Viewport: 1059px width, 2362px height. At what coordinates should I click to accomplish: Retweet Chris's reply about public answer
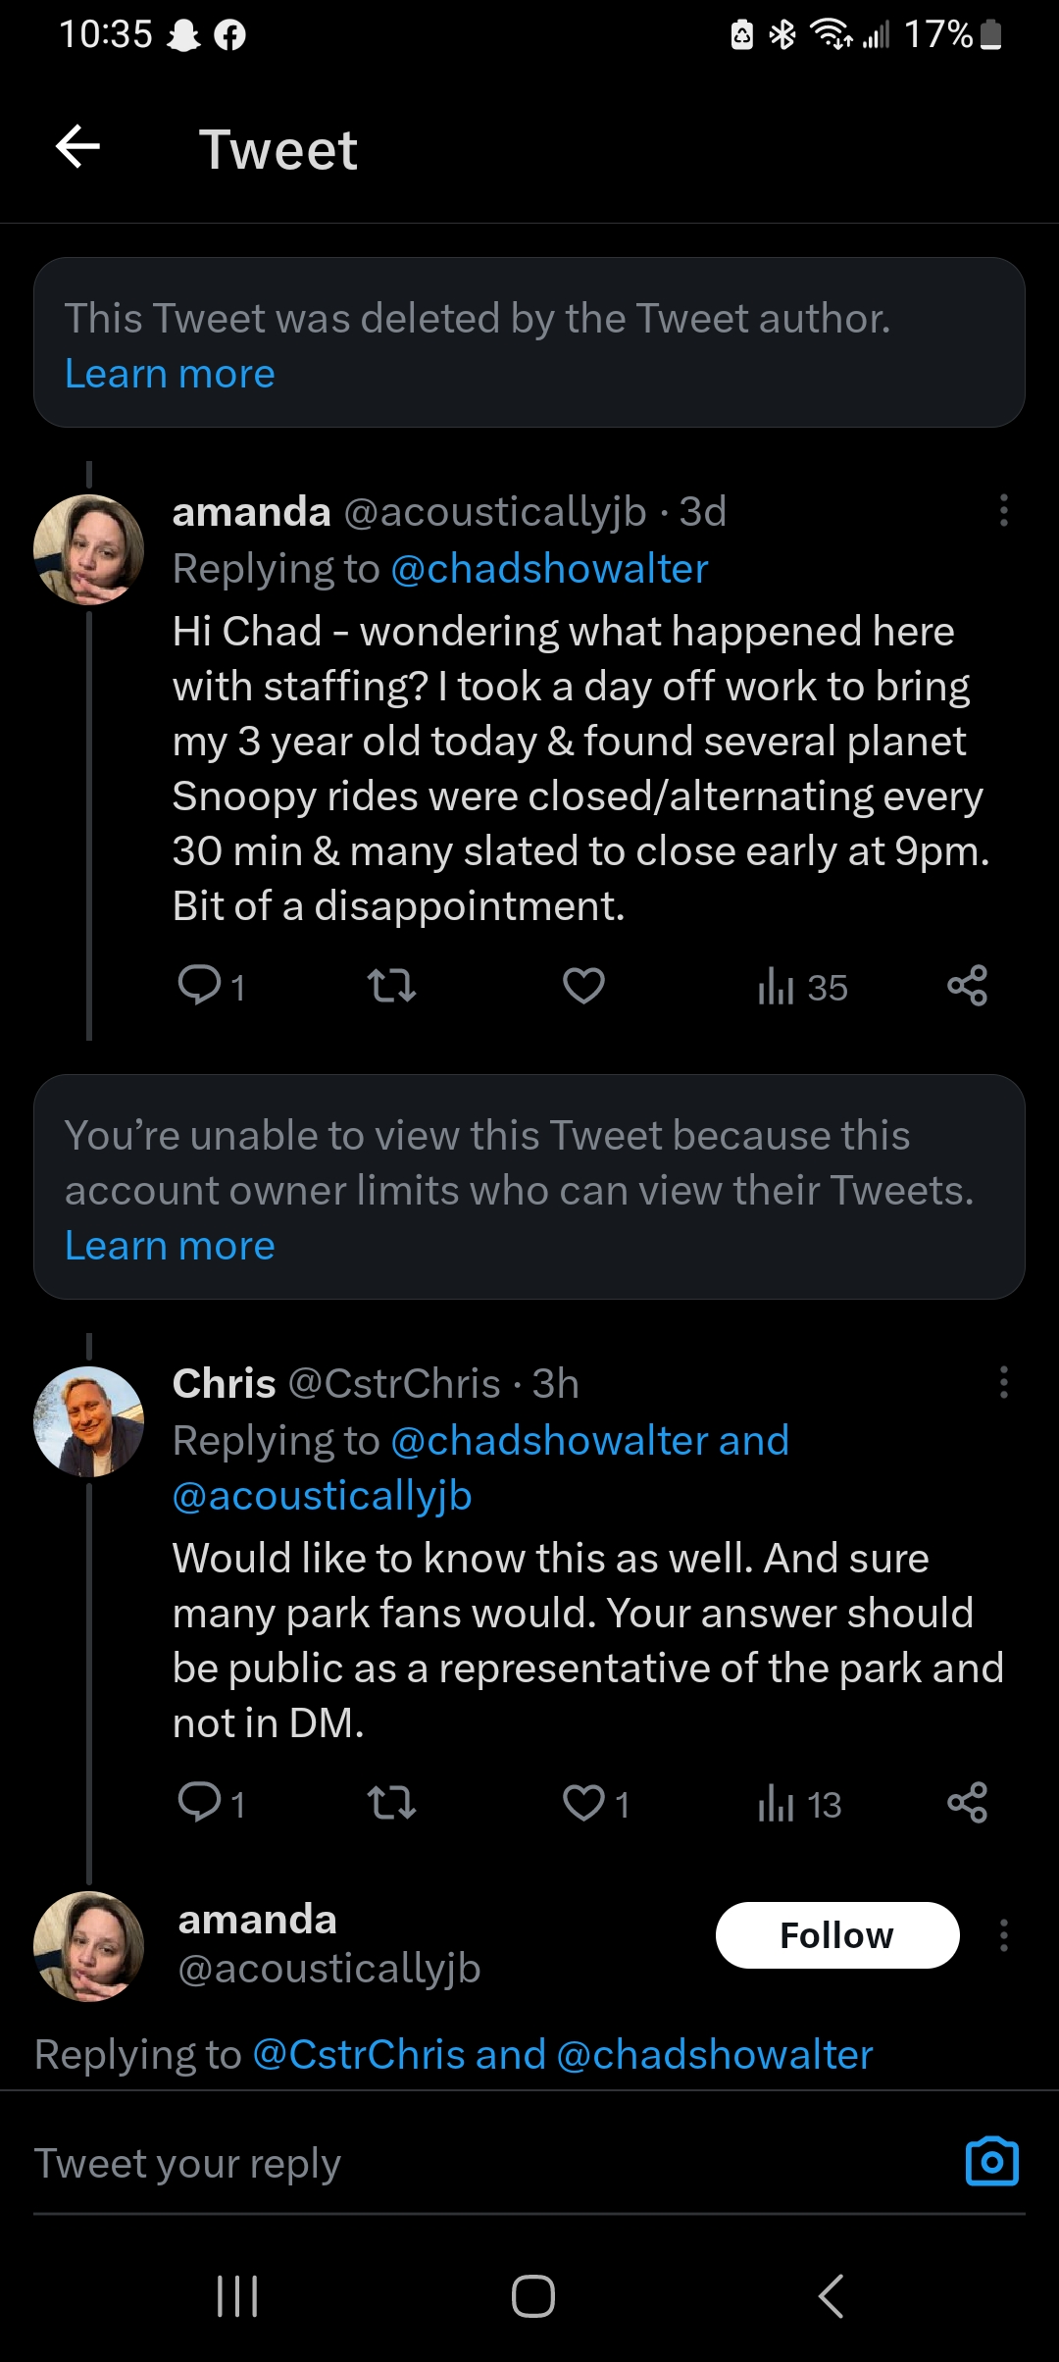(x=391, y=1803)
